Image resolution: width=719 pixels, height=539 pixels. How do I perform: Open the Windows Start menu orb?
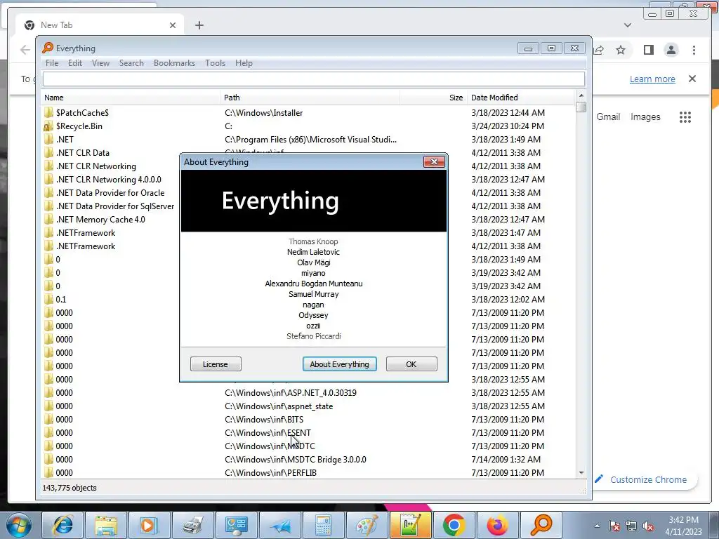click(x=19, y=525)
